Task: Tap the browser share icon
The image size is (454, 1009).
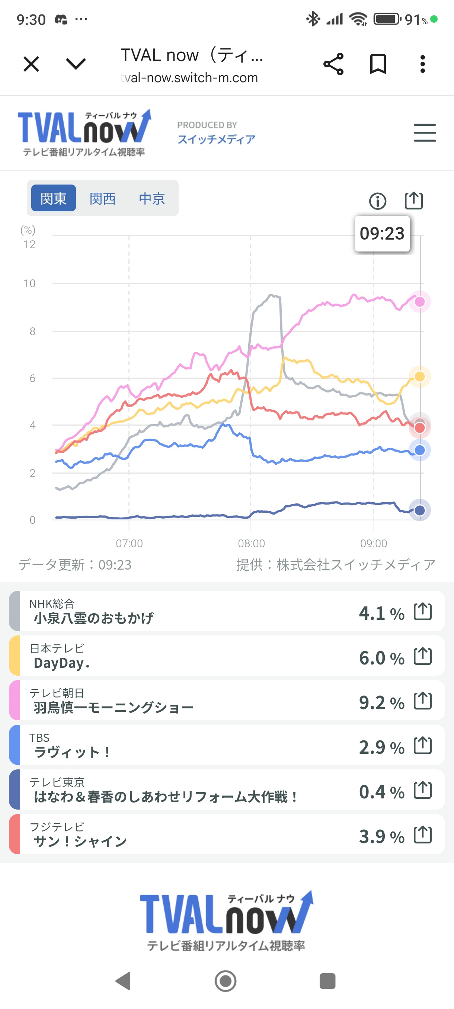Action: point(333,64)
